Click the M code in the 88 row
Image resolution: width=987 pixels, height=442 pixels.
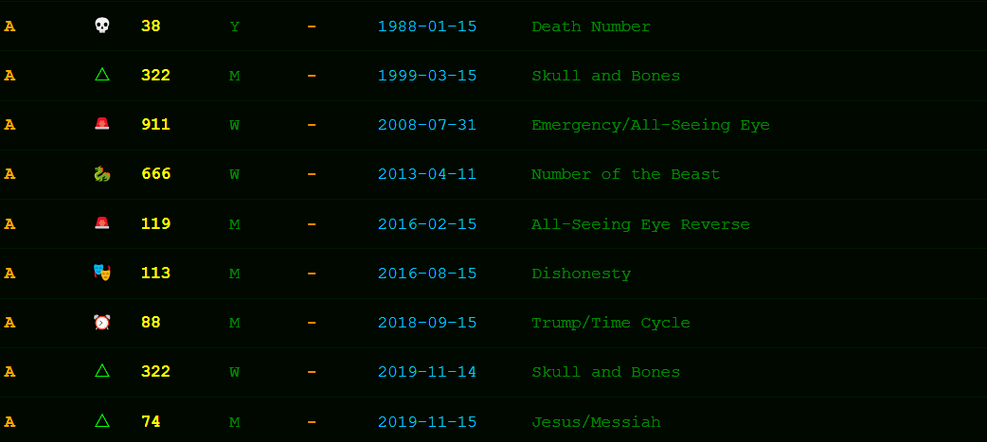pos(235,323)
